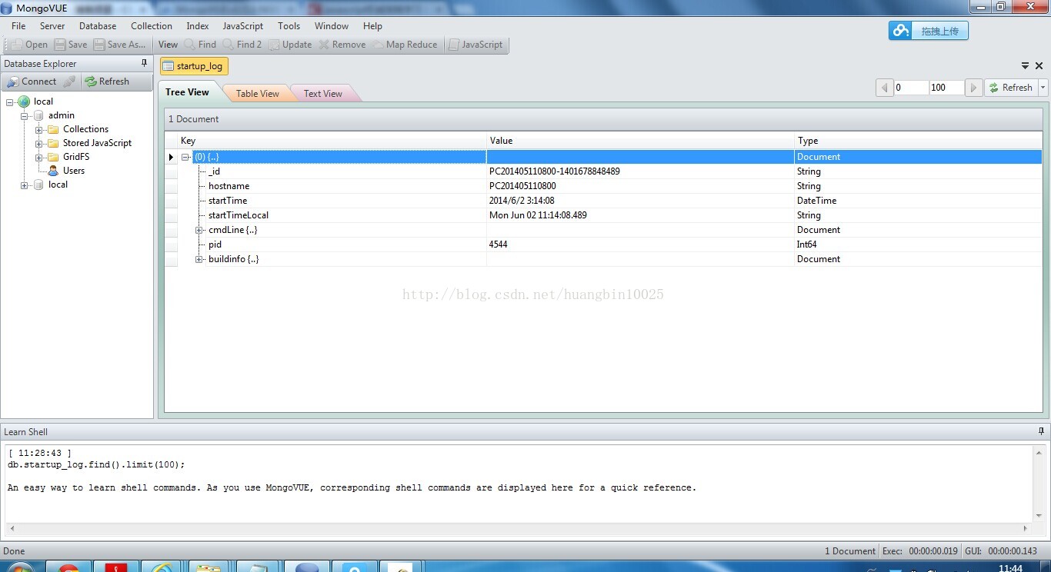Image resolution: width=1051 pixels, height=572 pixels.
Task: Select the local server globe node
Action: pos(35,101)
